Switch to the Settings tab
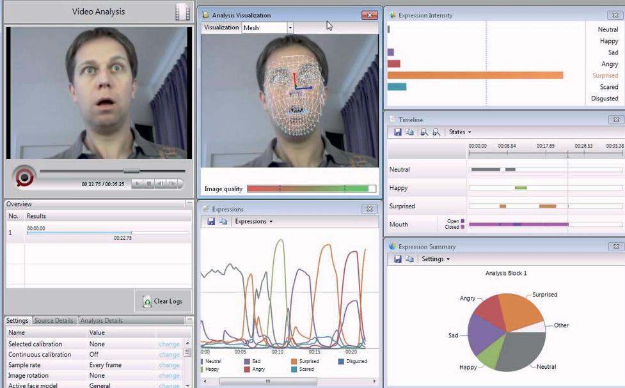Viewport: 625px width, 388px height. (17, 320)
